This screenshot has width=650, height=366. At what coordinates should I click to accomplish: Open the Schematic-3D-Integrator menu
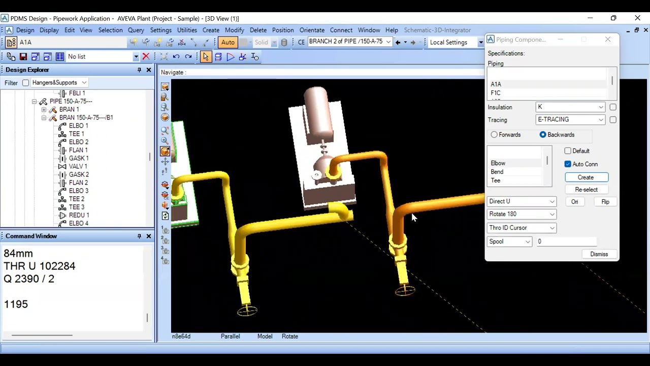coord(437,30)
